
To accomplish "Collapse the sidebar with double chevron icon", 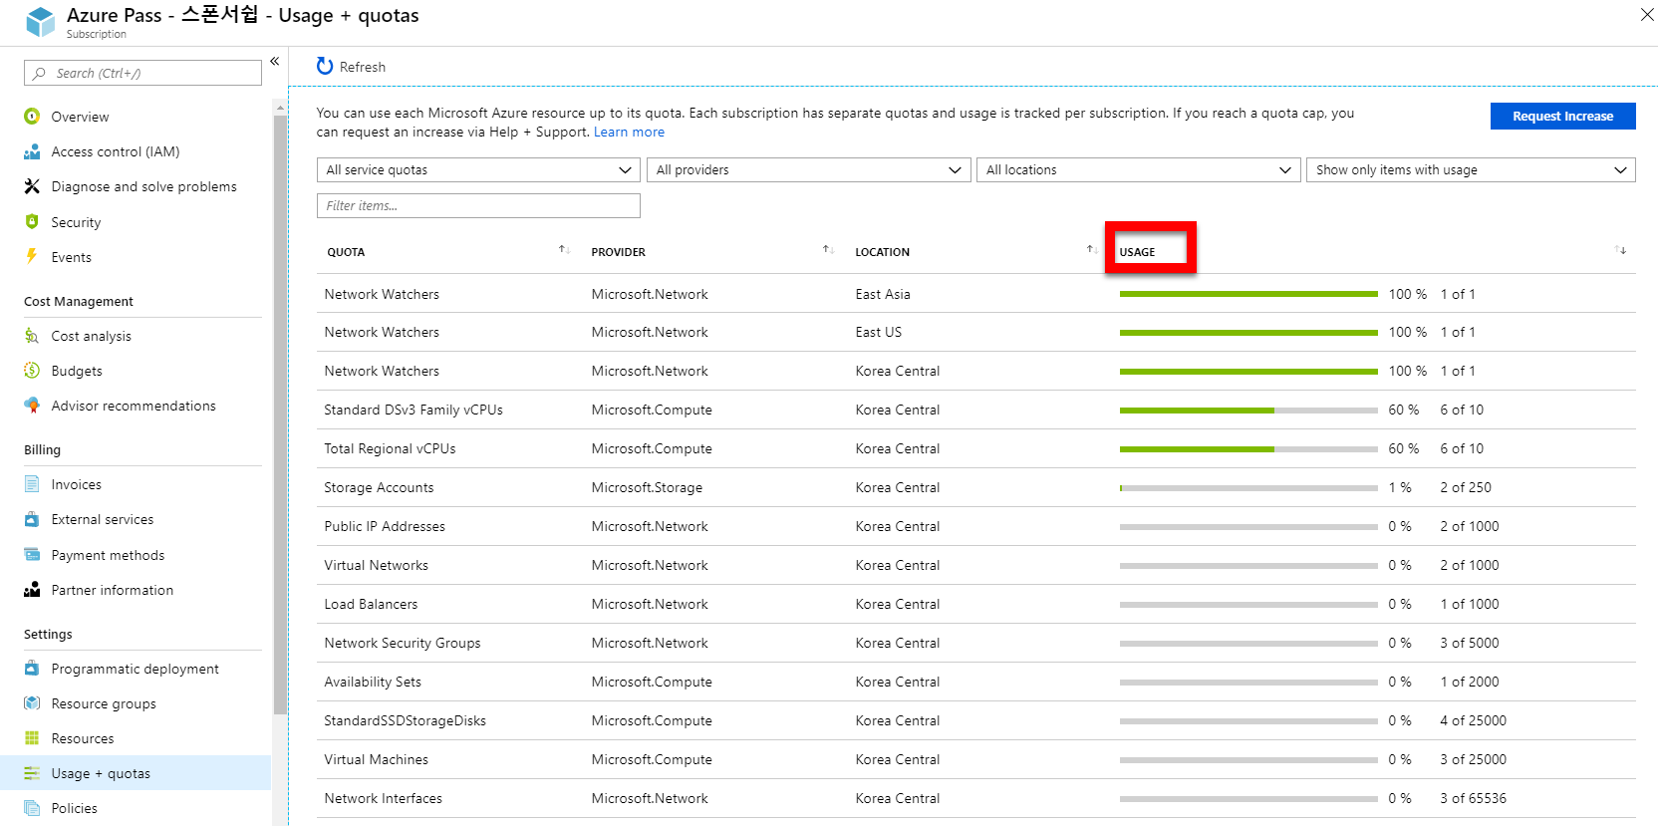I will pos(275,62).
